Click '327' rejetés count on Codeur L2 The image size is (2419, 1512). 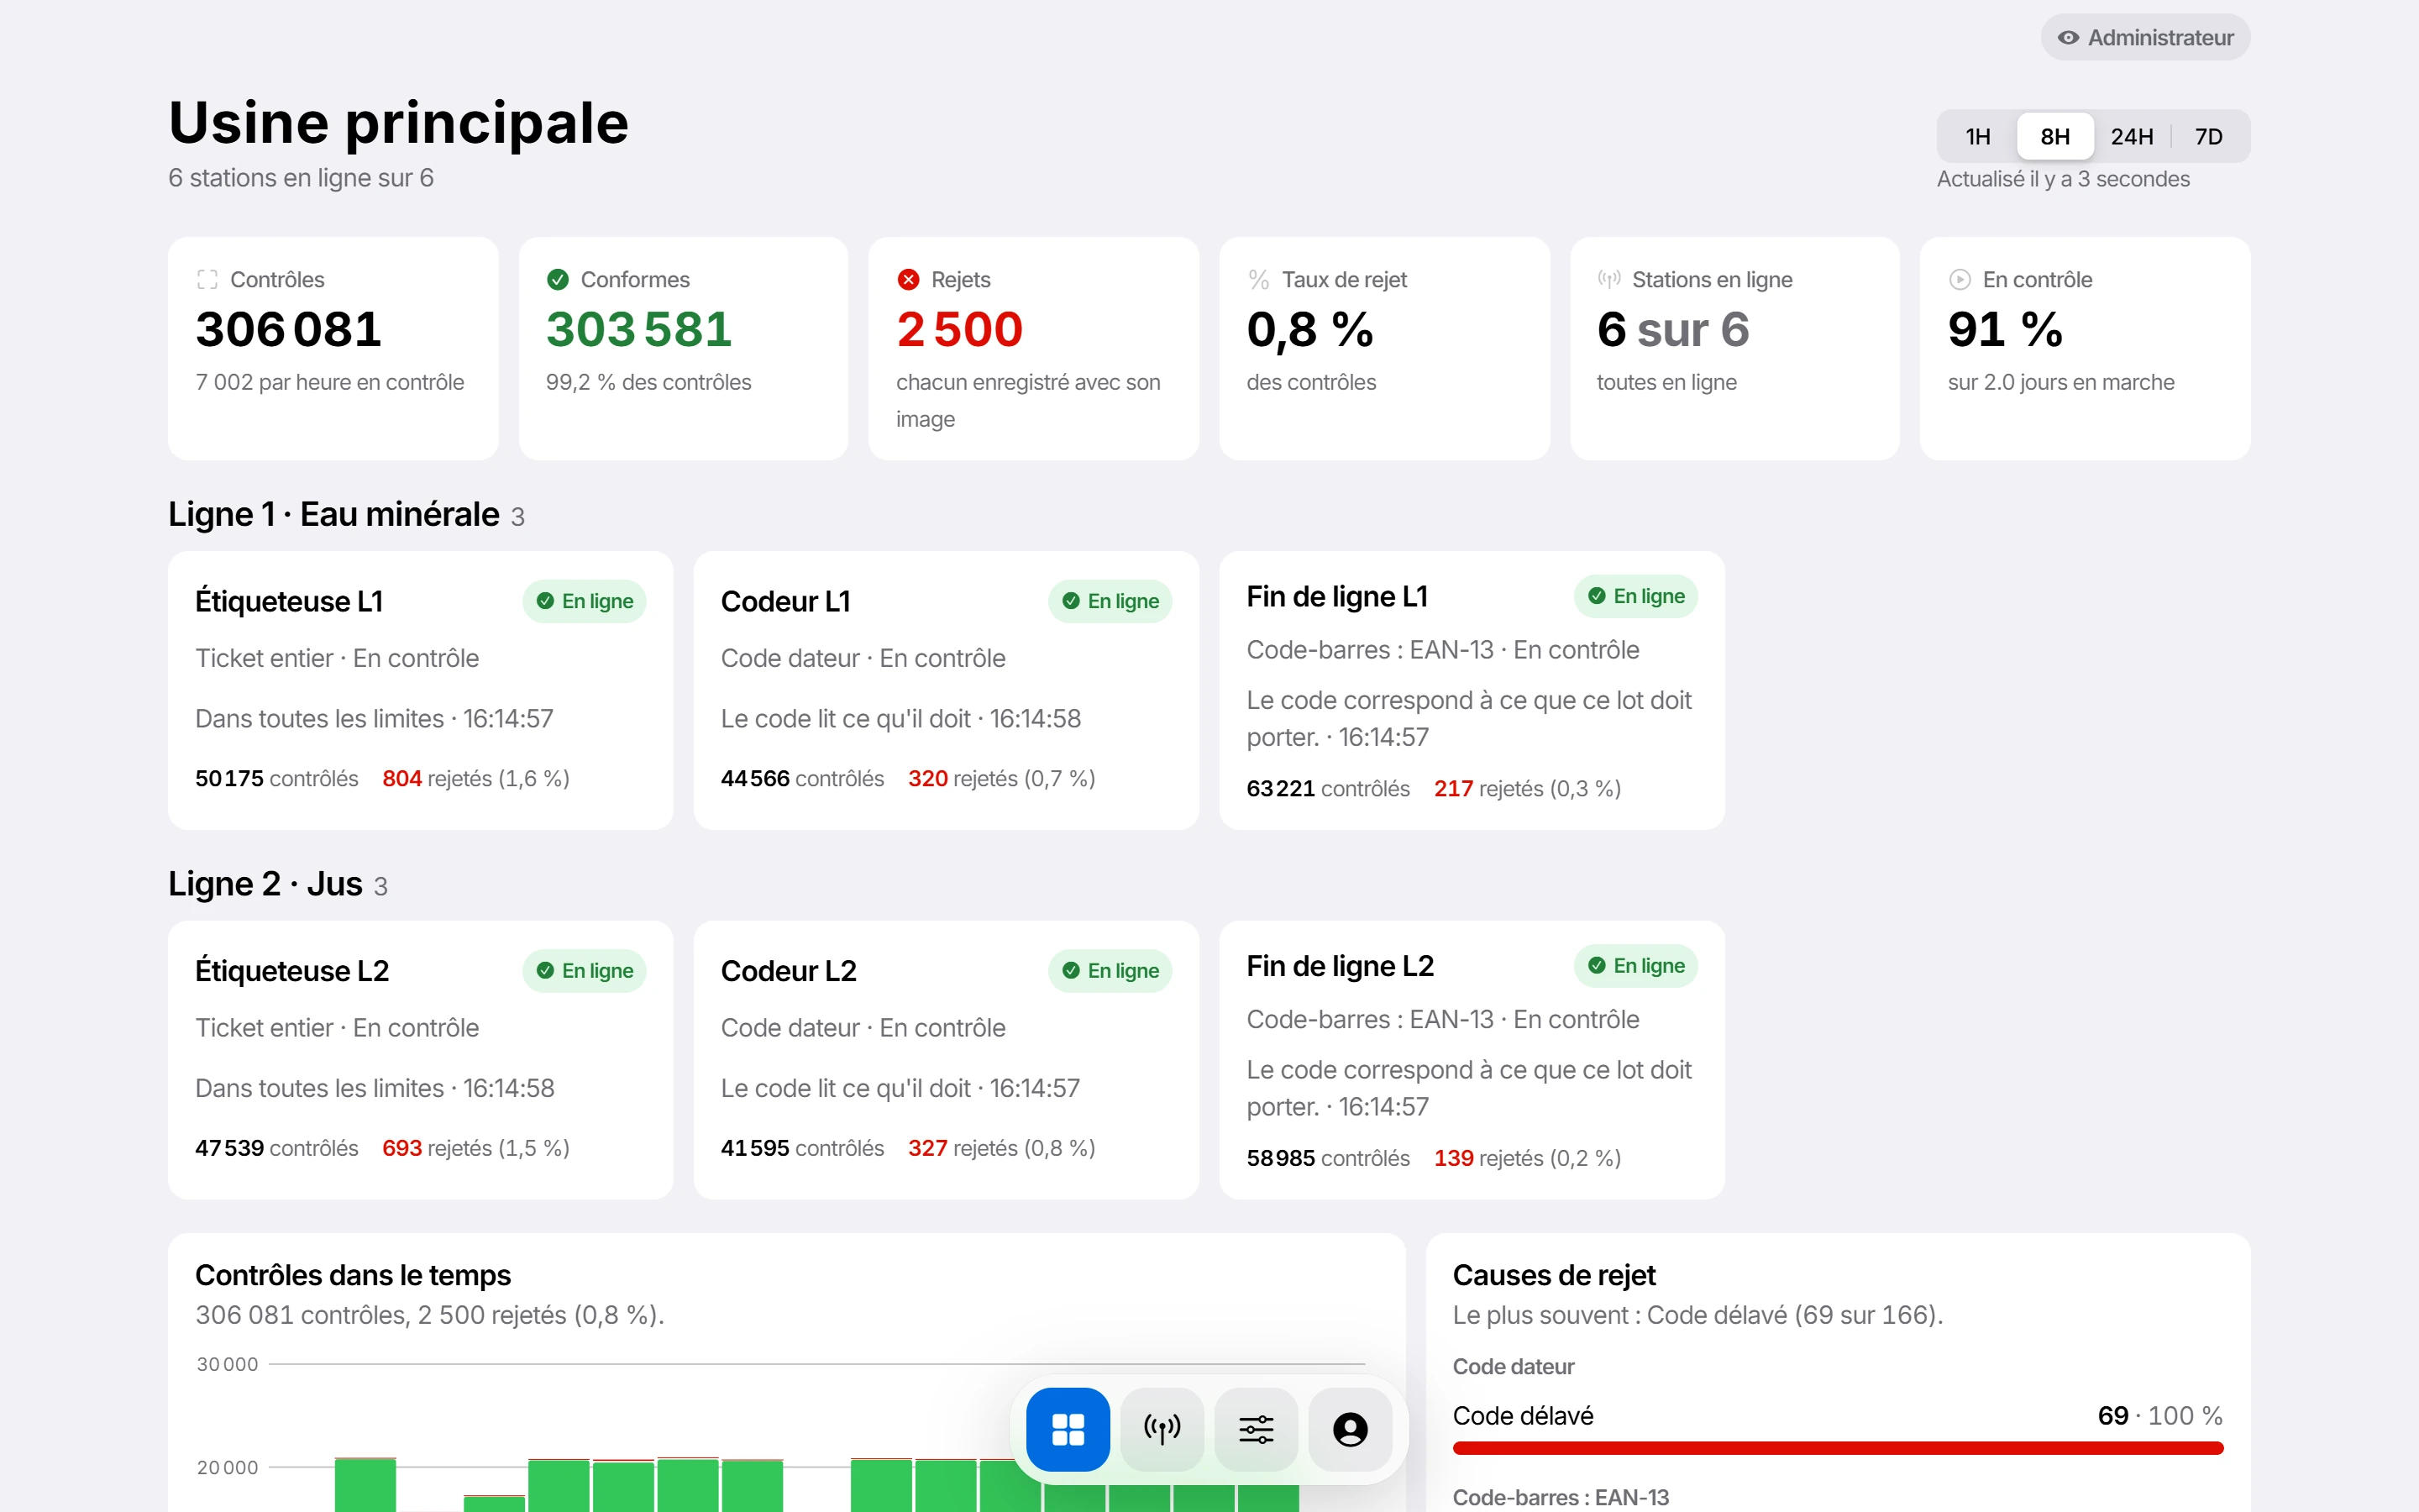click(927, 1148)
